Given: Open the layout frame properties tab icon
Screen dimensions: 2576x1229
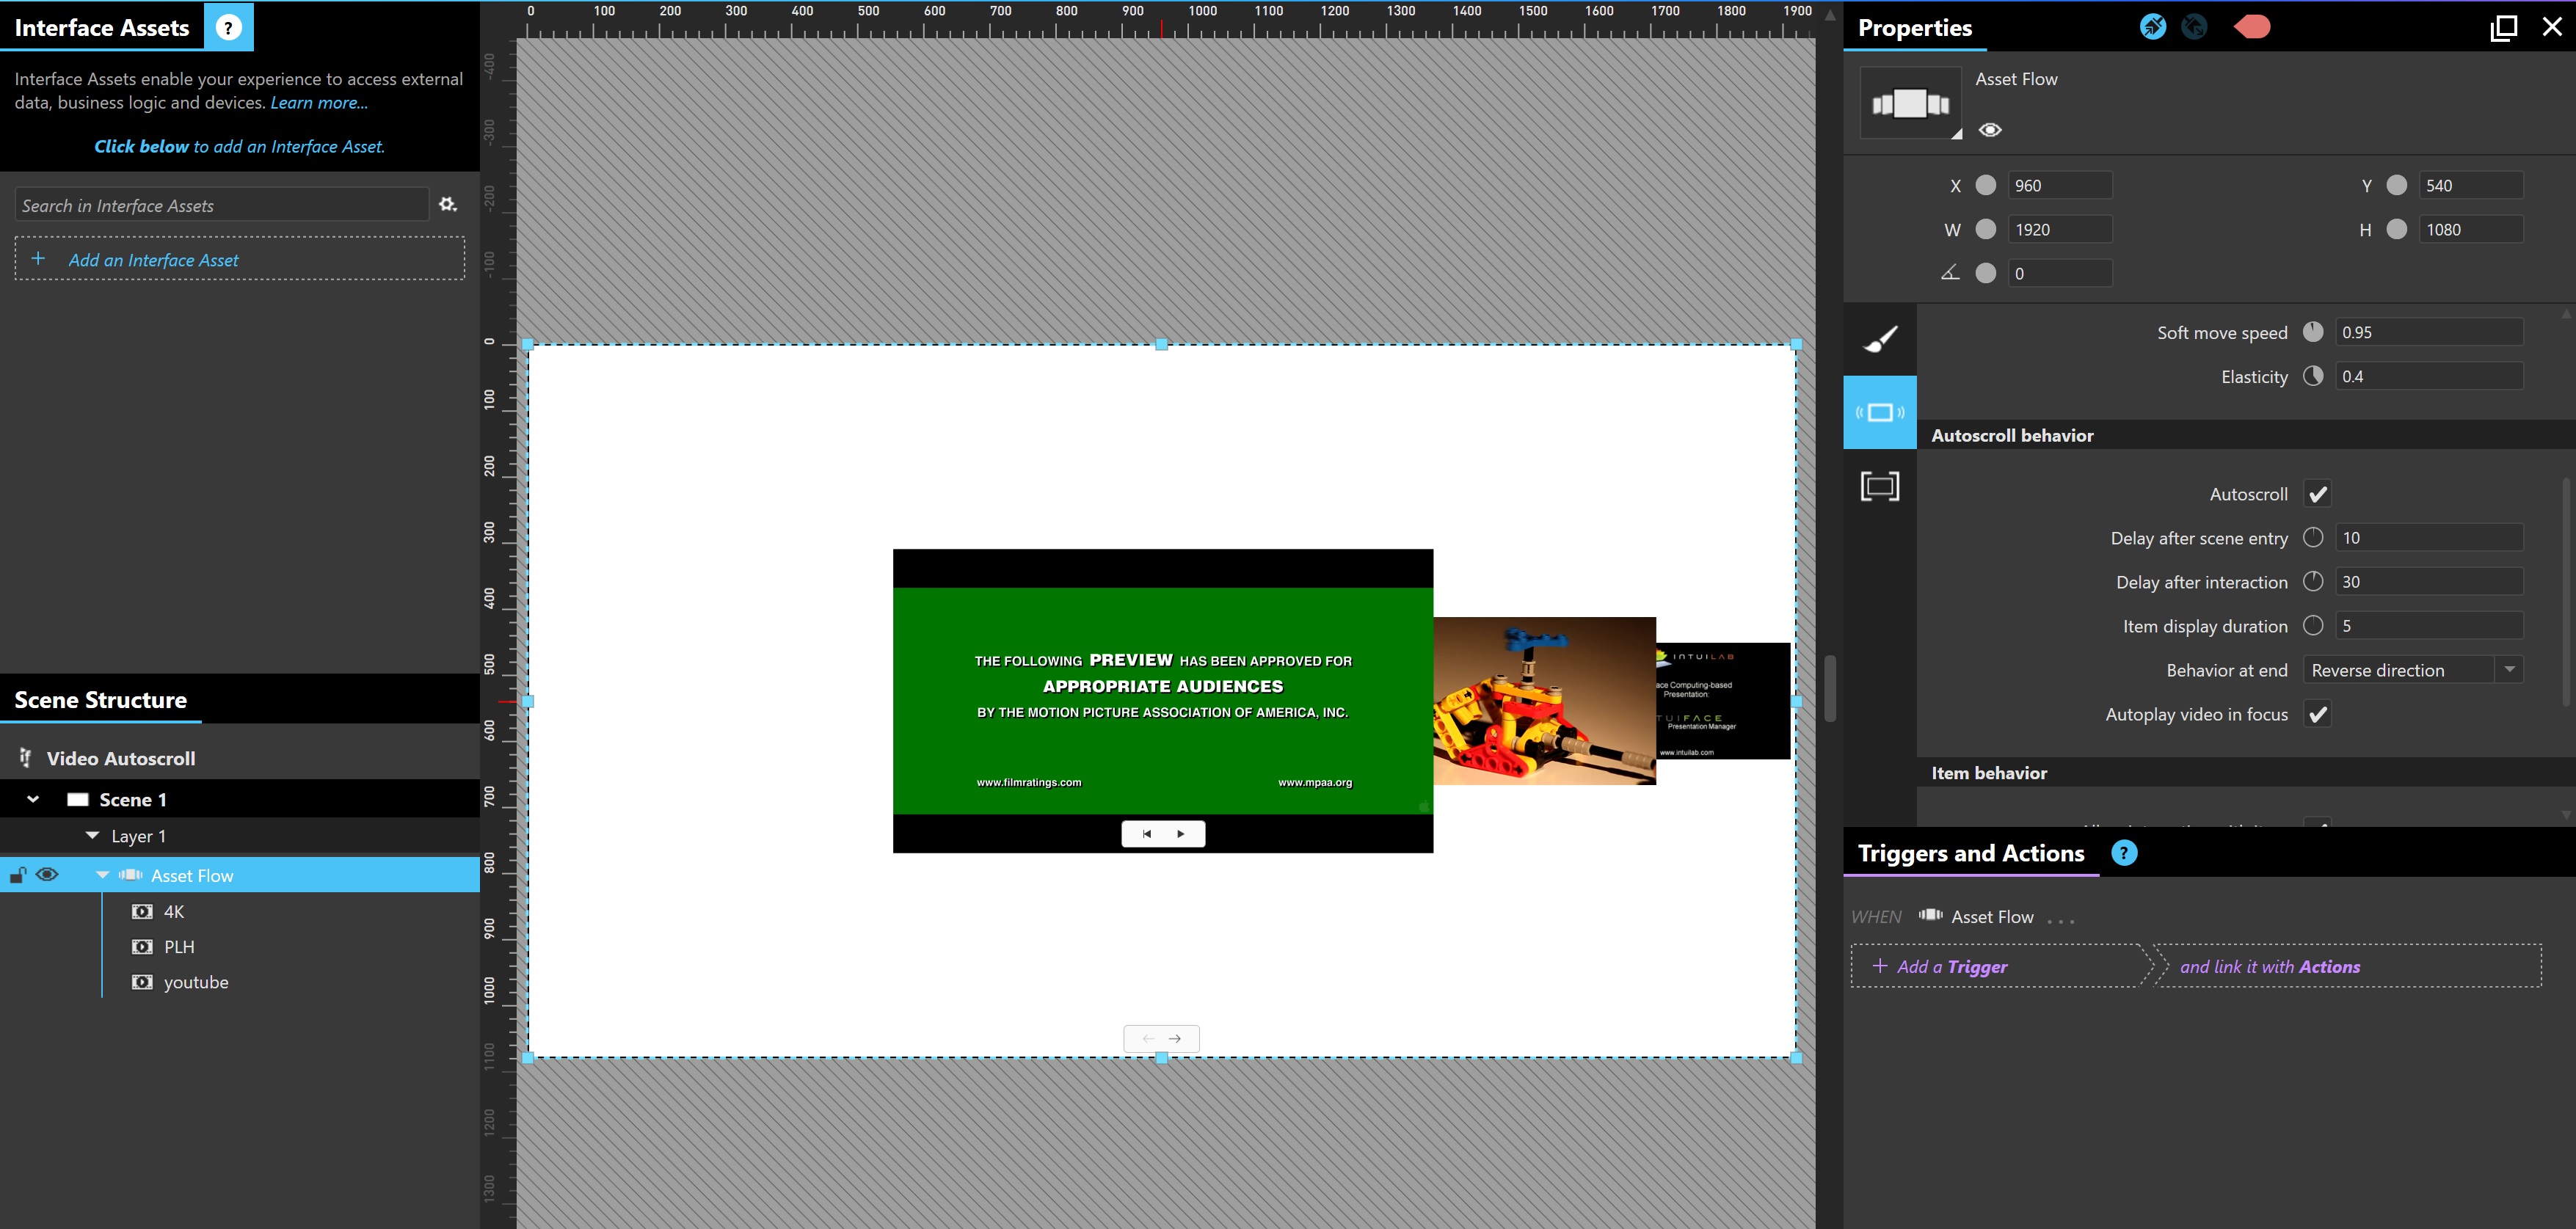Looking at the screenshot, I should tap(1879, 487).
